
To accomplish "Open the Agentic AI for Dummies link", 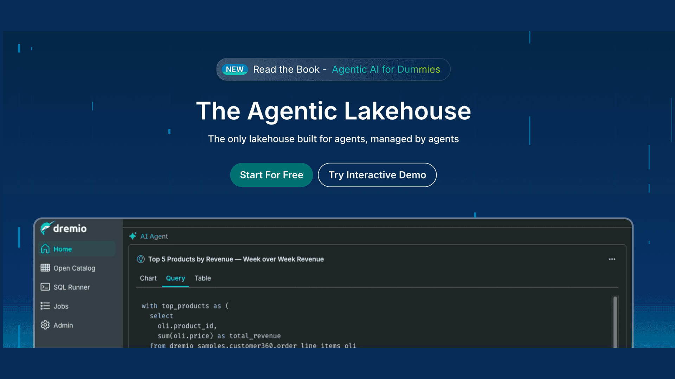I will (x=386, y=69).
